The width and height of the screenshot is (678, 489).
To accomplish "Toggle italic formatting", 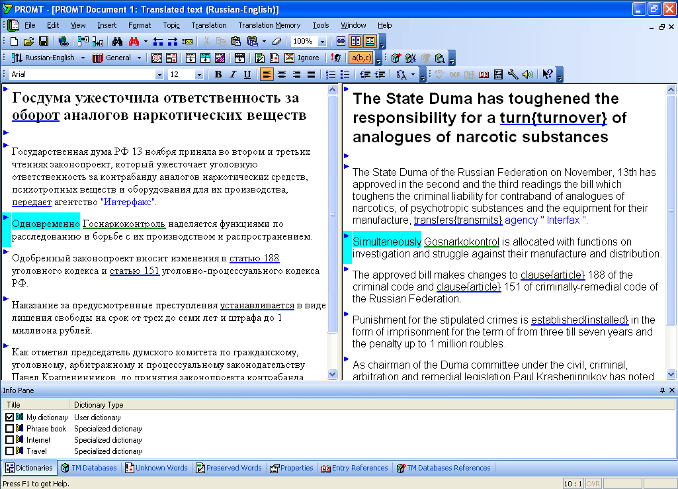I will tap(233, 74).
